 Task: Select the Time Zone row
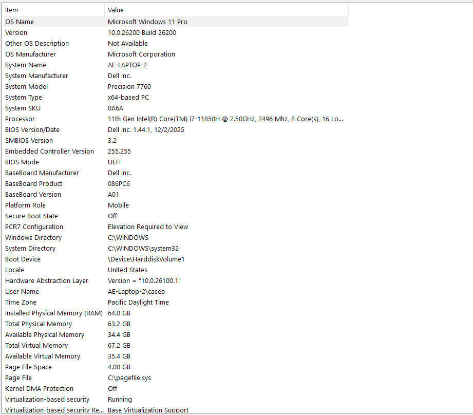[x=175, y=303]
